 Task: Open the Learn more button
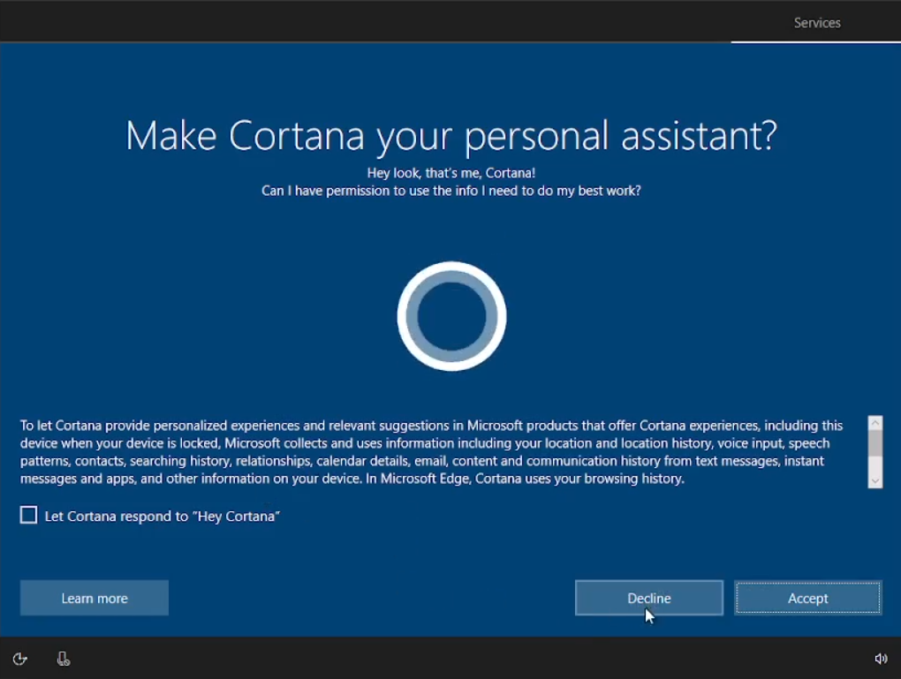coord(95,598)
